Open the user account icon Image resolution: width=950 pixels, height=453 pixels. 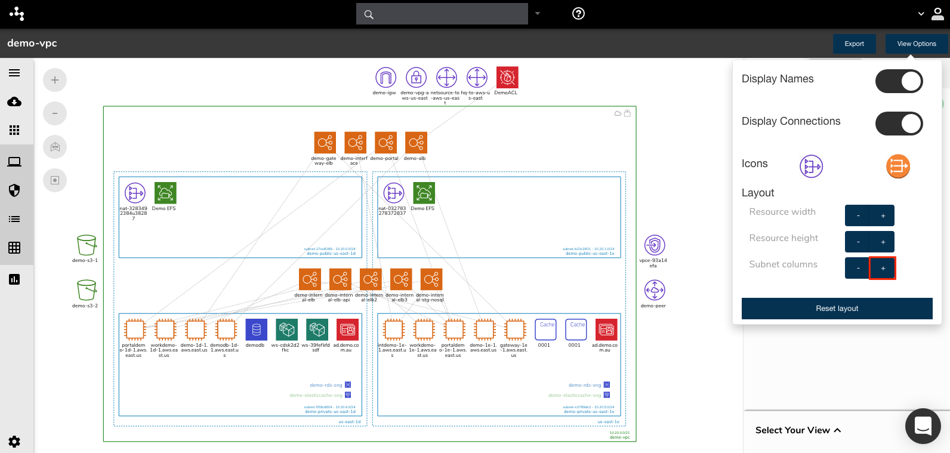point(937,14)
